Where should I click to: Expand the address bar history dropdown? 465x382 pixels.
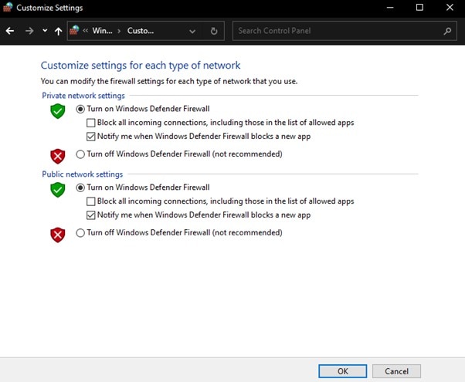(192, 32)
